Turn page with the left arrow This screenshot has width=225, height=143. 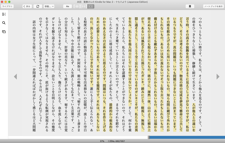pos(16,77)
